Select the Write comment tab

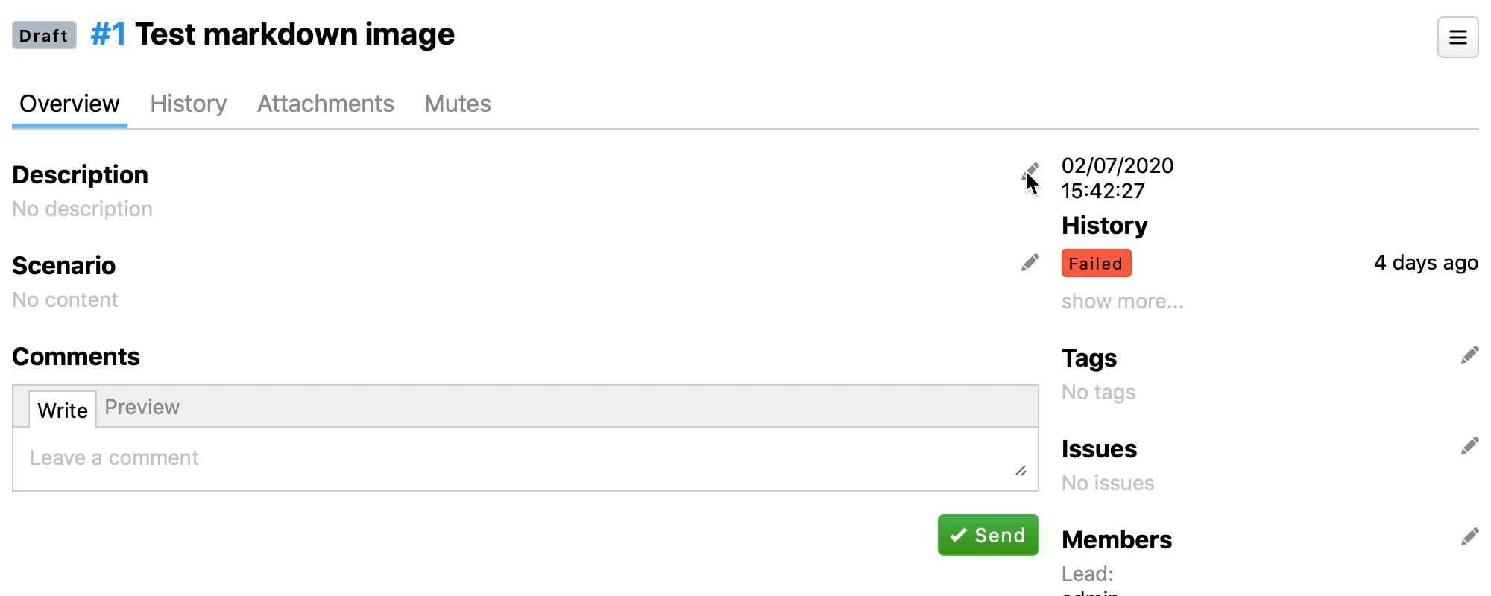tap(63, 410)
